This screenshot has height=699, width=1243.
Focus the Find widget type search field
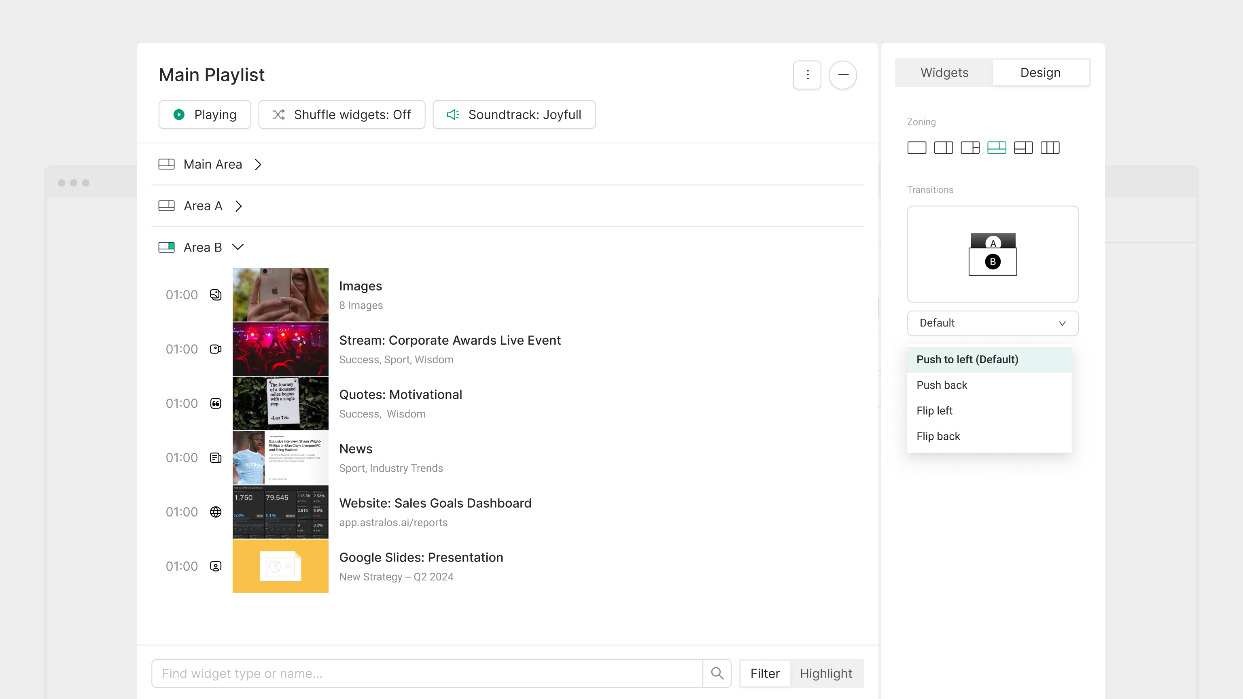coord(427,674)
